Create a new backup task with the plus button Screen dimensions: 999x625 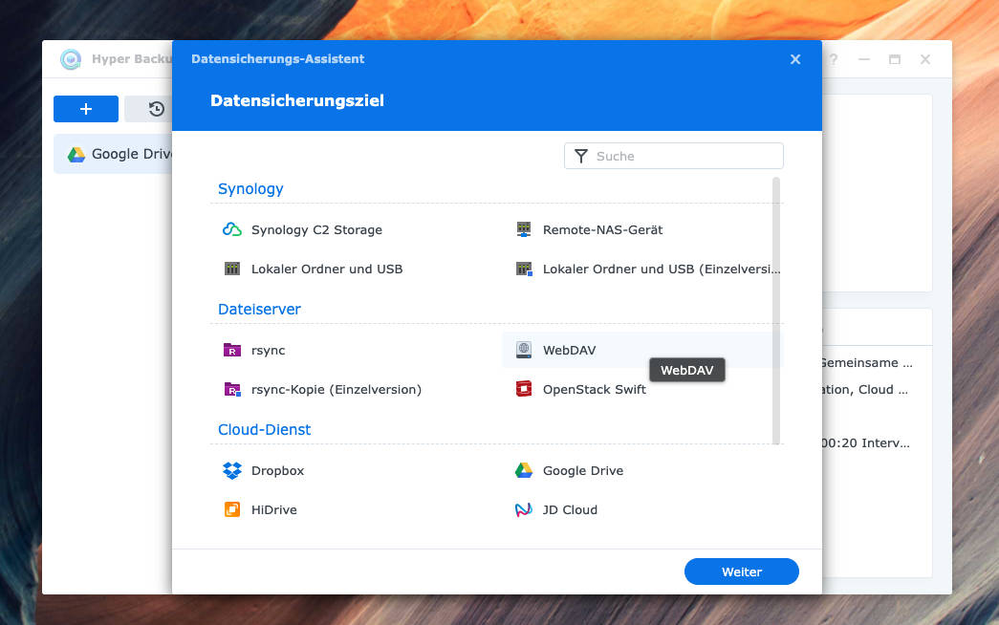coord(85,108)
